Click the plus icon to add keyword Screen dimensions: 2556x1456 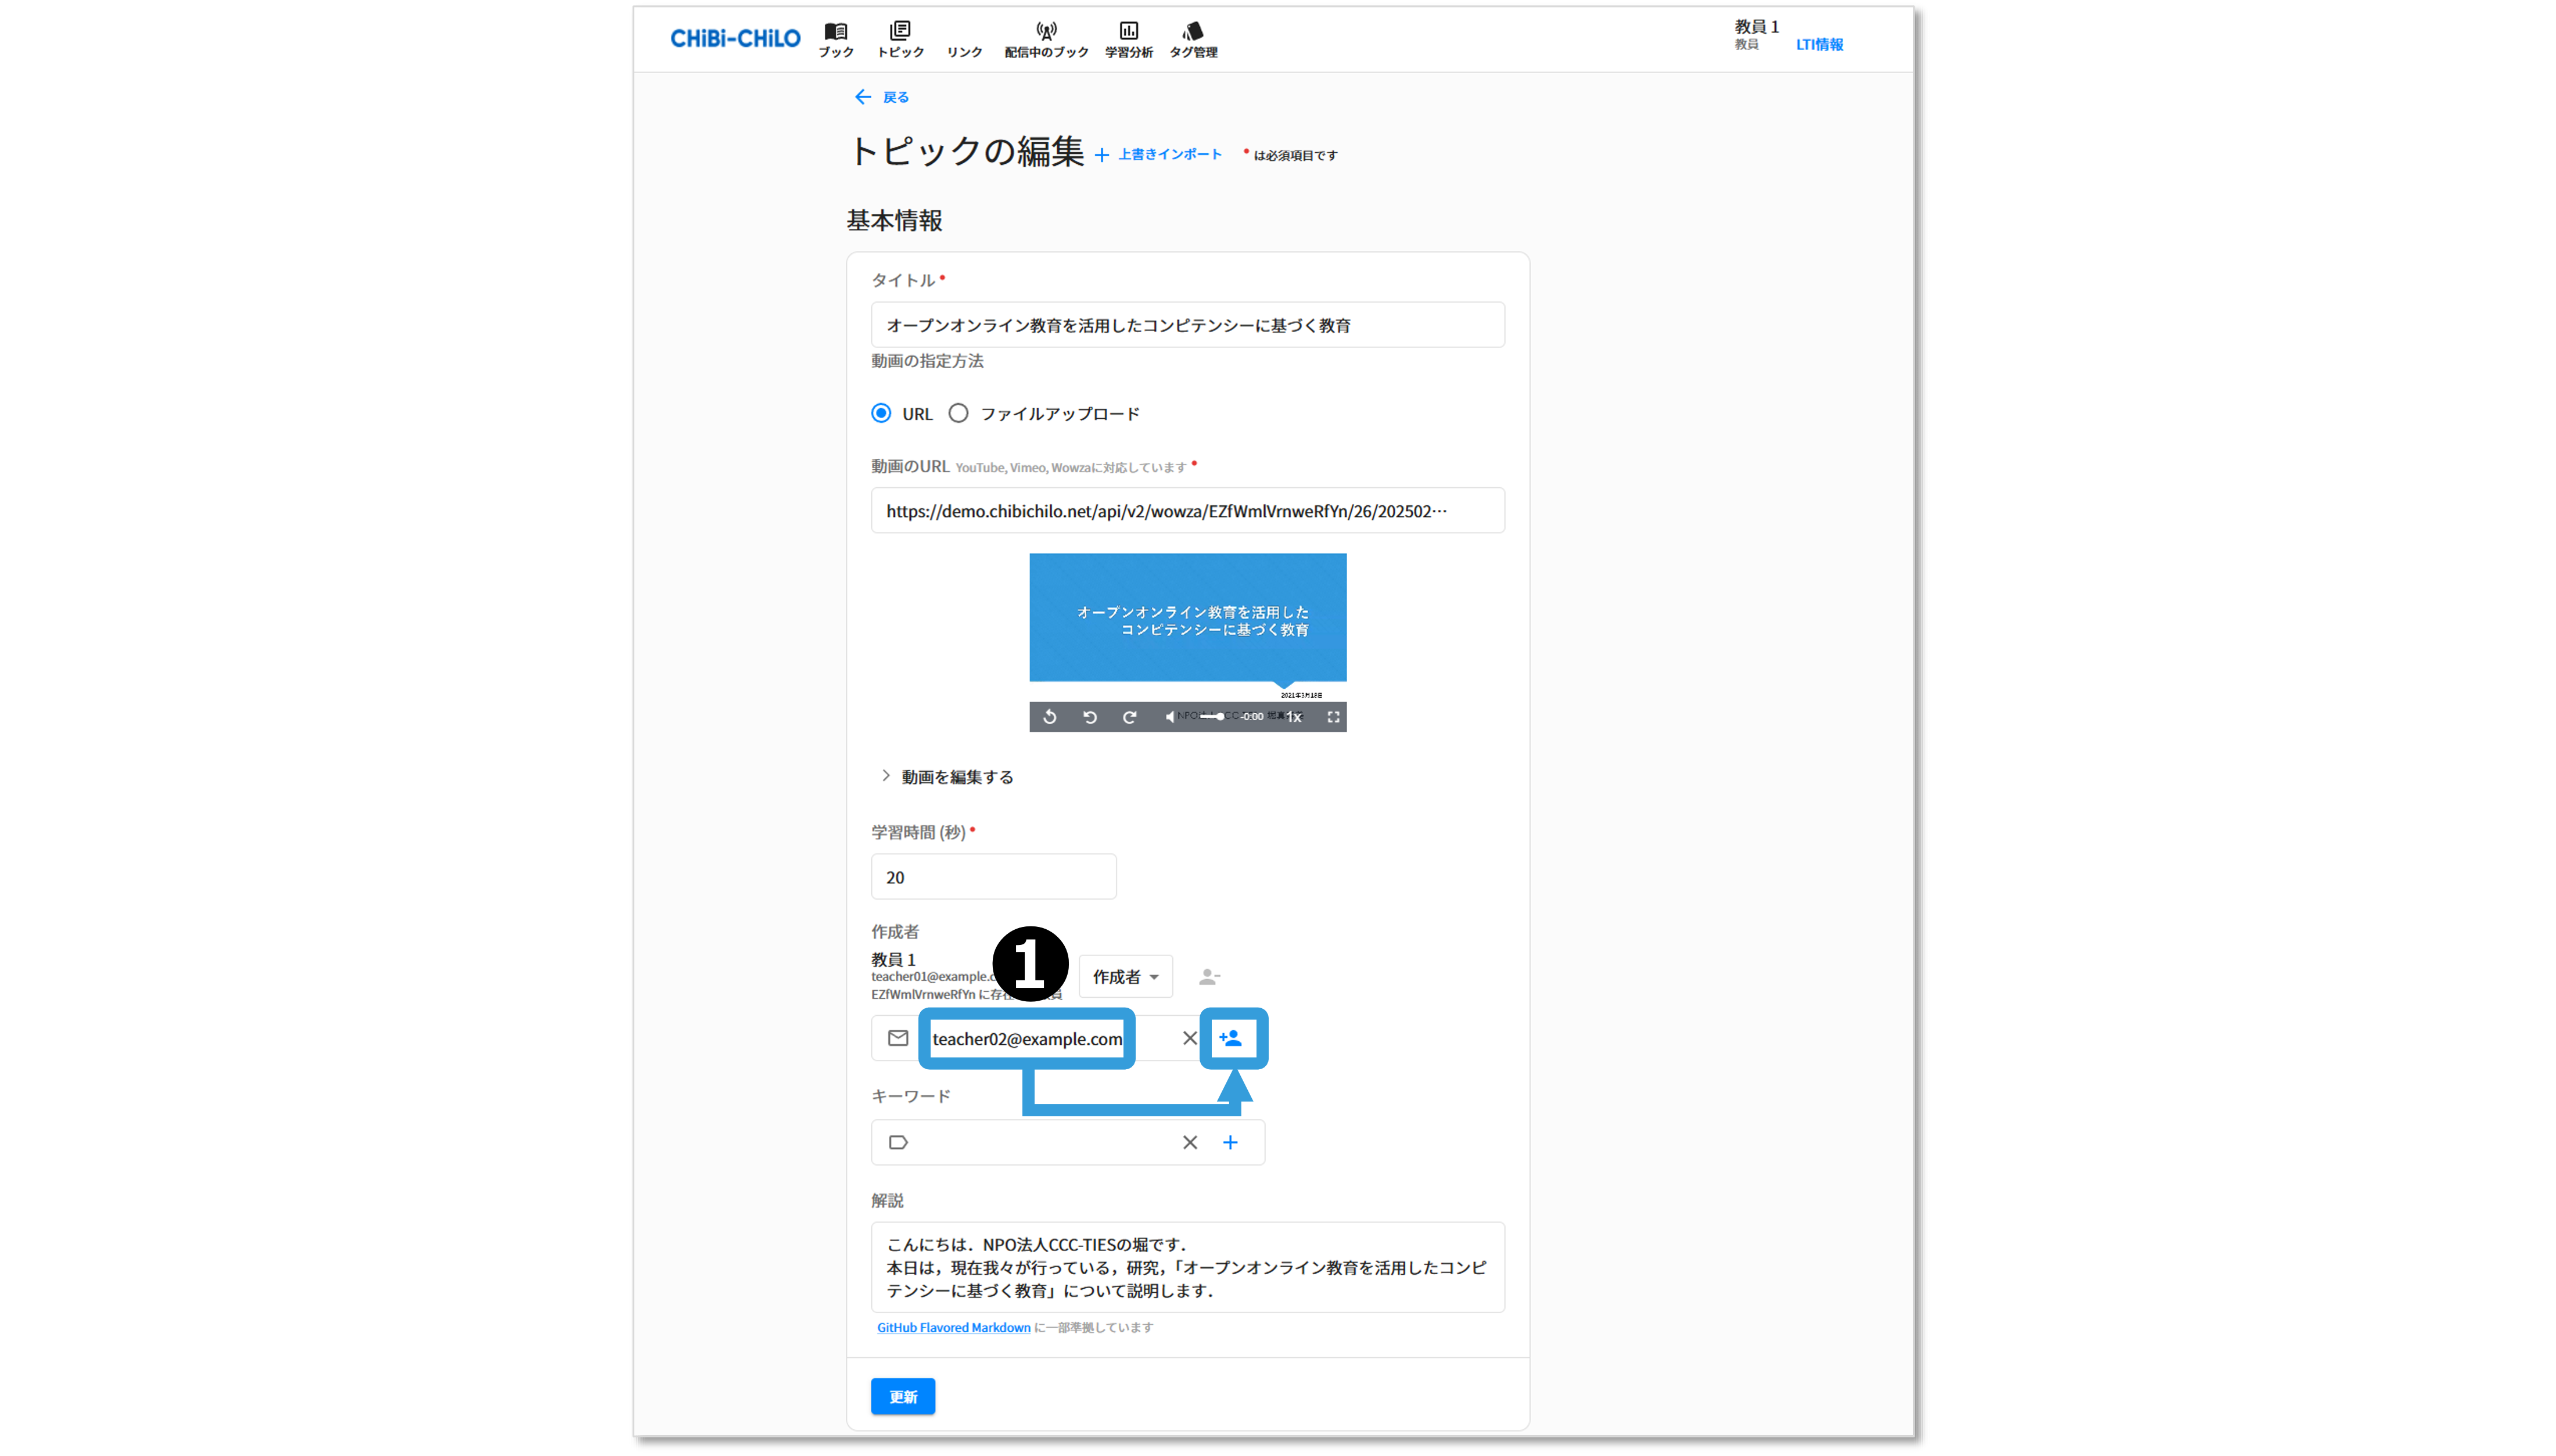(1230, 1142)
